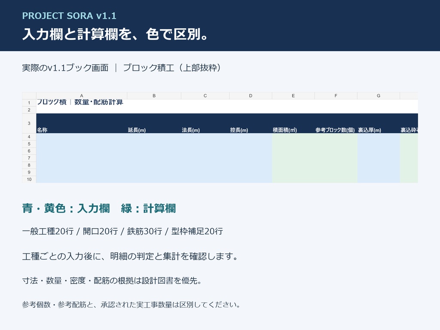The image size is (440, 330).
Task: Select row 3 header
Action: 29,123
